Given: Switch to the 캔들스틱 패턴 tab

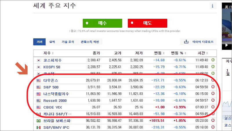Looking at the screenshot, I should [x=90, y=42].
